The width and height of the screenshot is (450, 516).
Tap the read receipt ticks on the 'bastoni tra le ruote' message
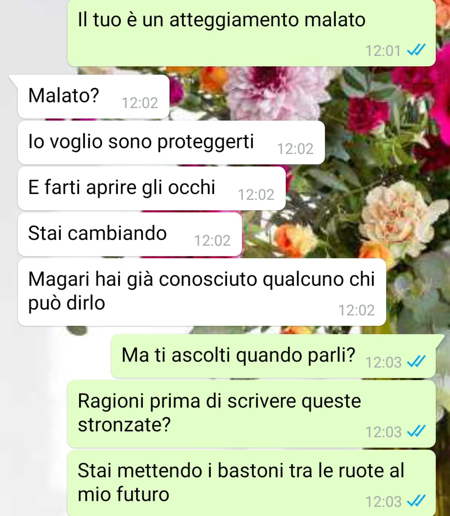(x=416, y=501)
